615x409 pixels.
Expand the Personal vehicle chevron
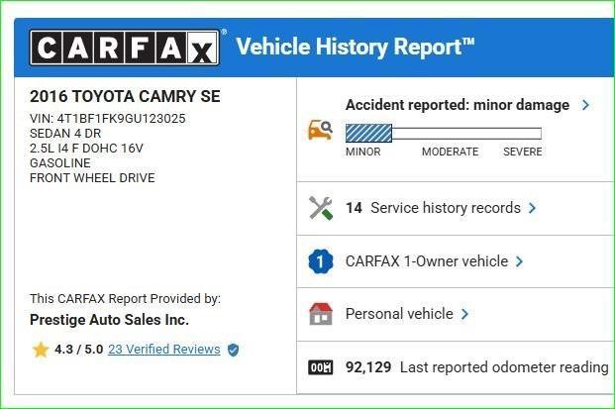click(465, 314)
